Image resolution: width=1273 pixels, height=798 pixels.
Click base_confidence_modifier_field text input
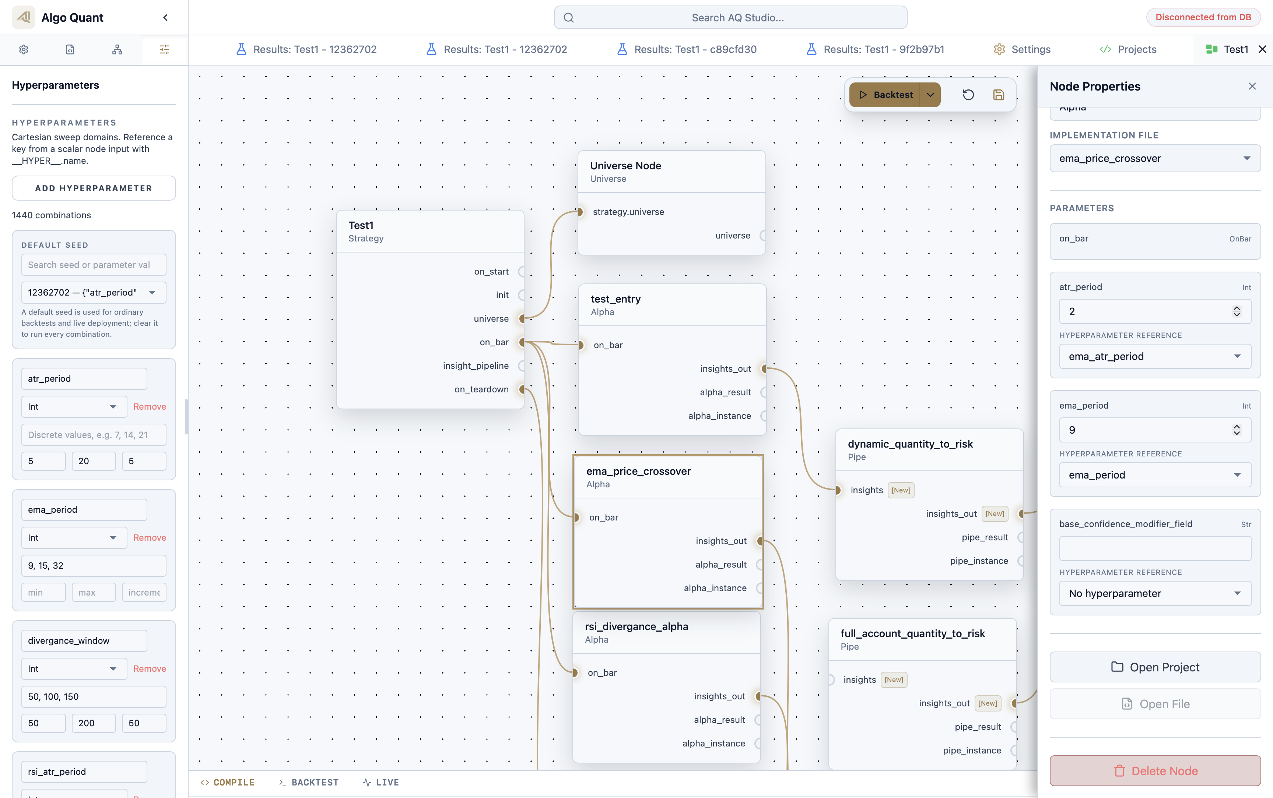tap(1155, 548)
